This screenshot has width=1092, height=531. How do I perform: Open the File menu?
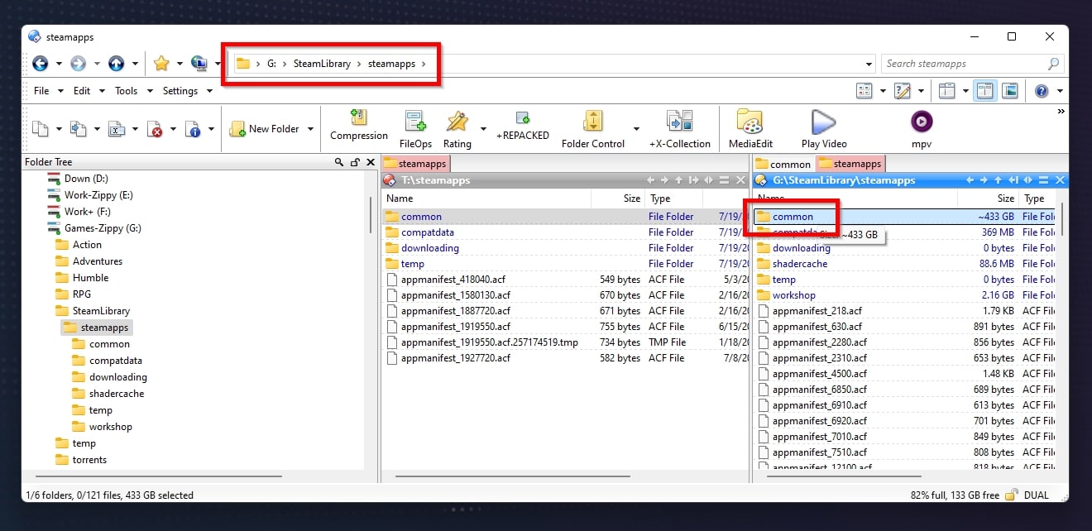41,91
